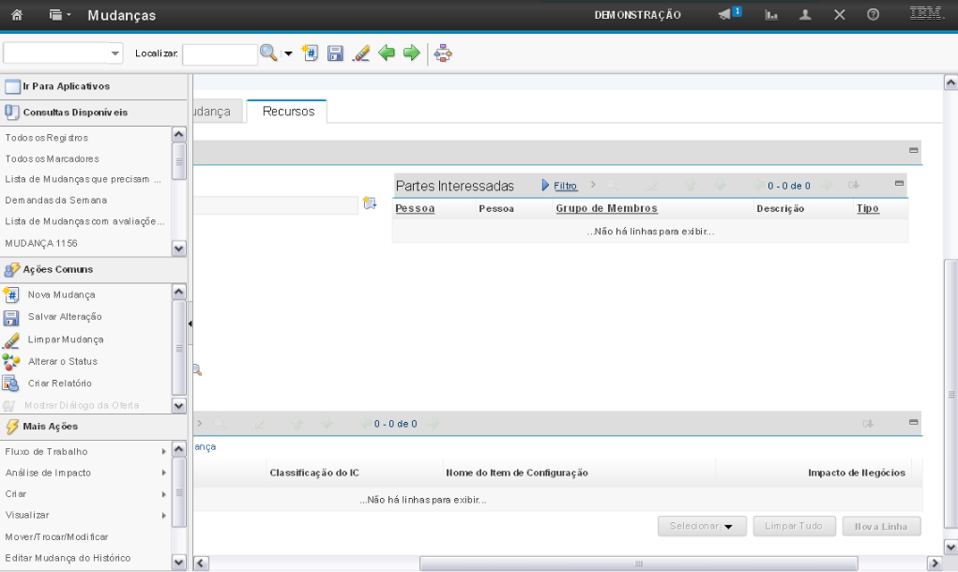Click the Filtro link in Partes Interessadas
958x572 pixels.
coord(565,186)
